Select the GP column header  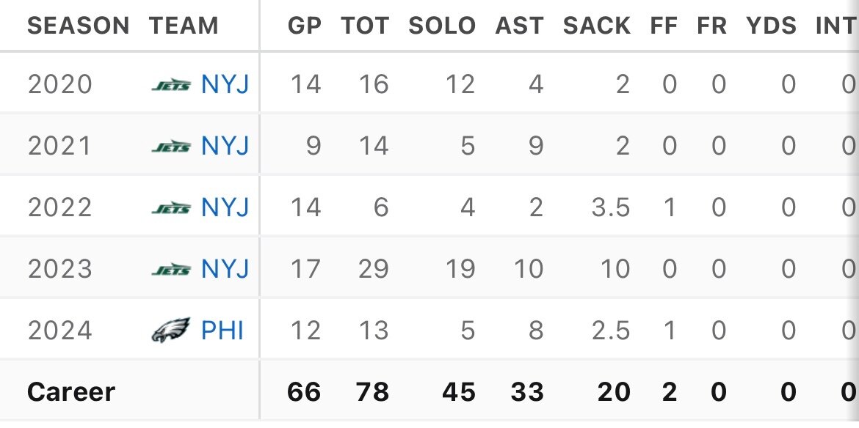[x=305, y=26]
